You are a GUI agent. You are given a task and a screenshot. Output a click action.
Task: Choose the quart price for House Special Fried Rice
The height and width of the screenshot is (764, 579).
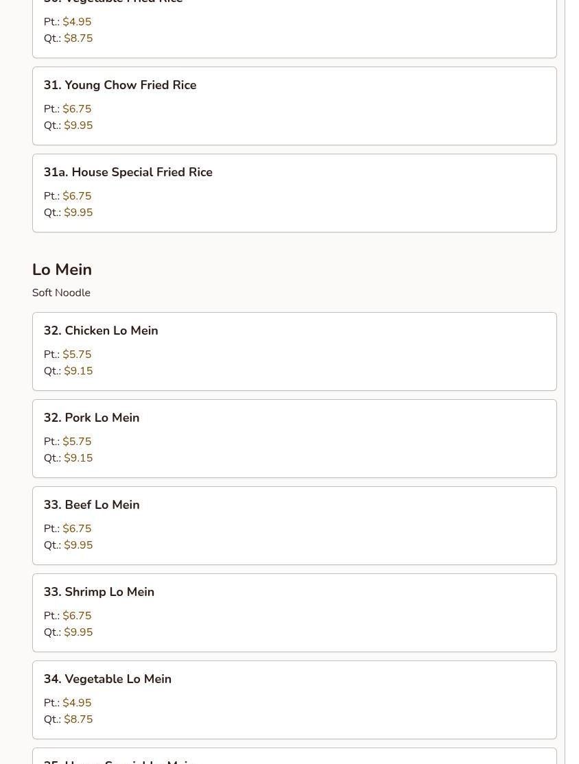click(78, 213)
